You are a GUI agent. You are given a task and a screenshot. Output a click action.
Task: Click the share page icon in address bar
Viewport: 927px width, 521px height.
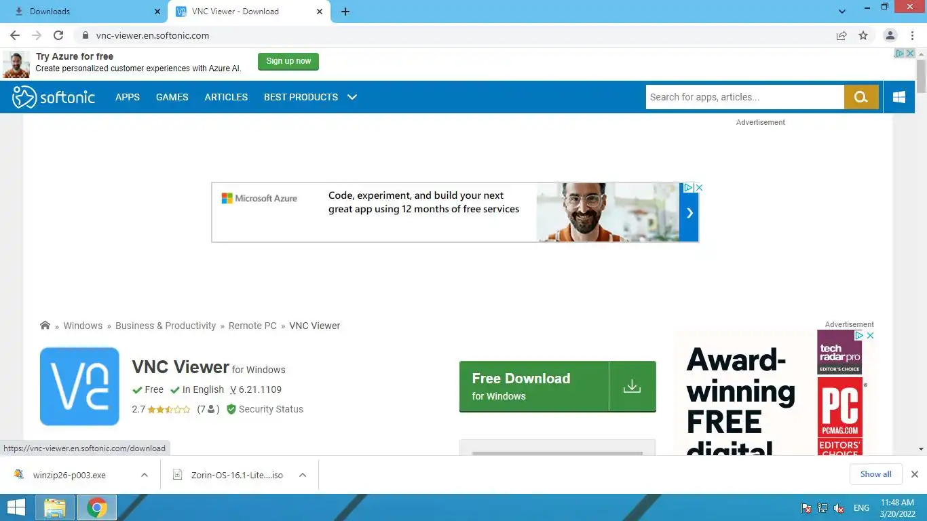841,35
